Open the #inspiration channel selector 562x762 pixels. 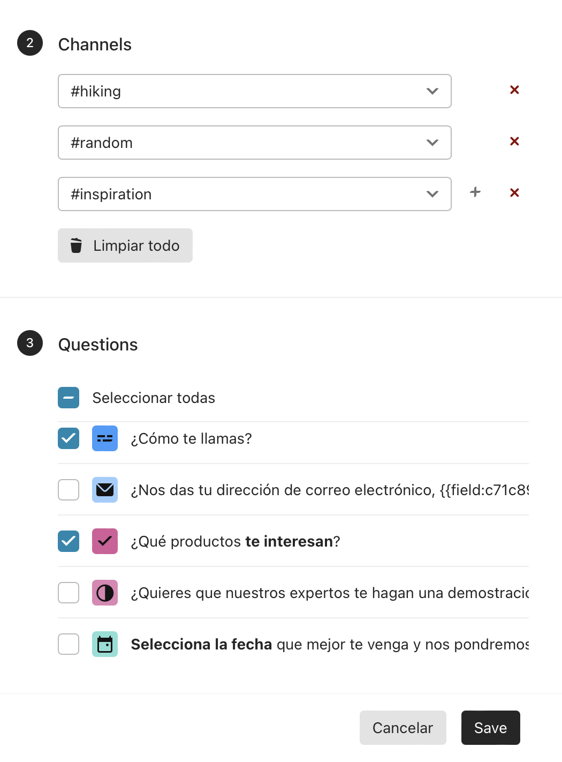(x=255, y=194)
